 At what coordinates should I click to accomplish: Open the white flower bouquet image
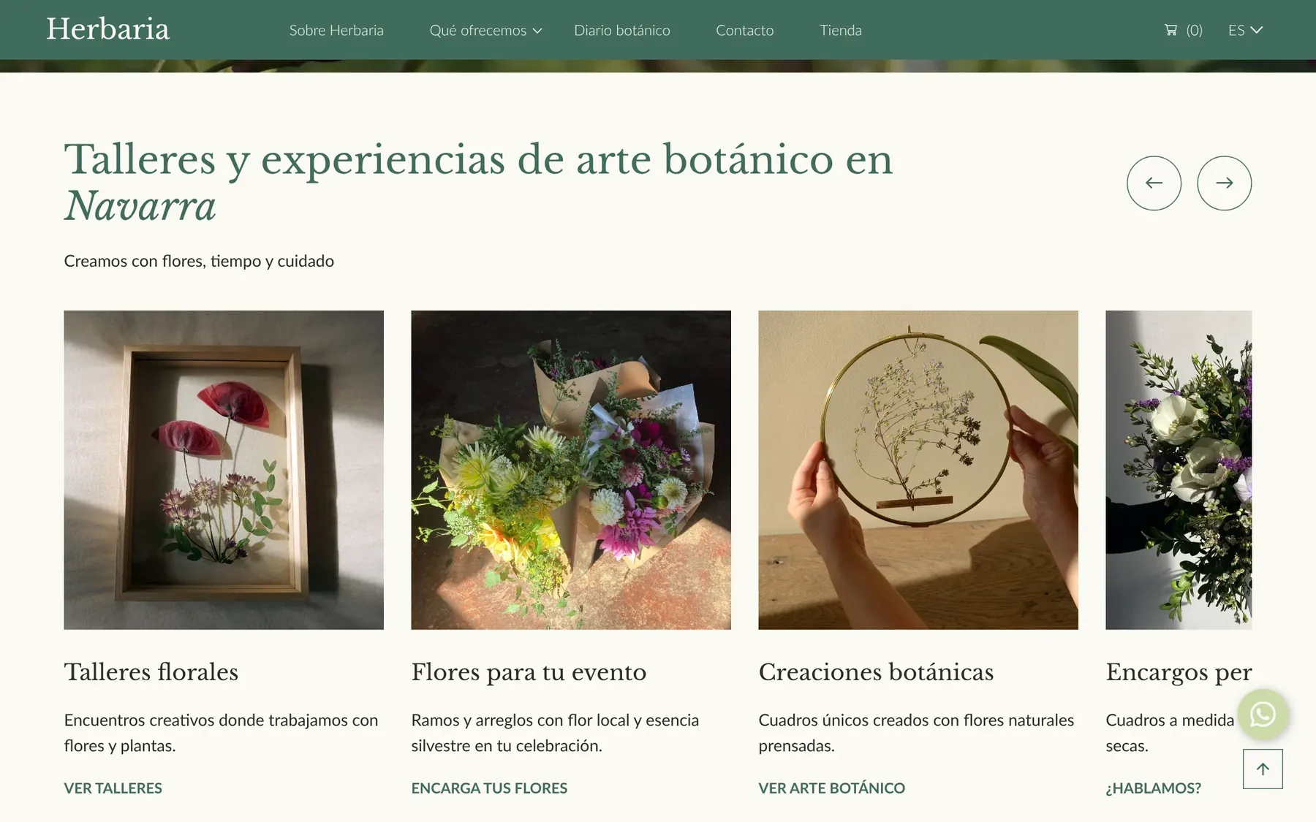1179,470
